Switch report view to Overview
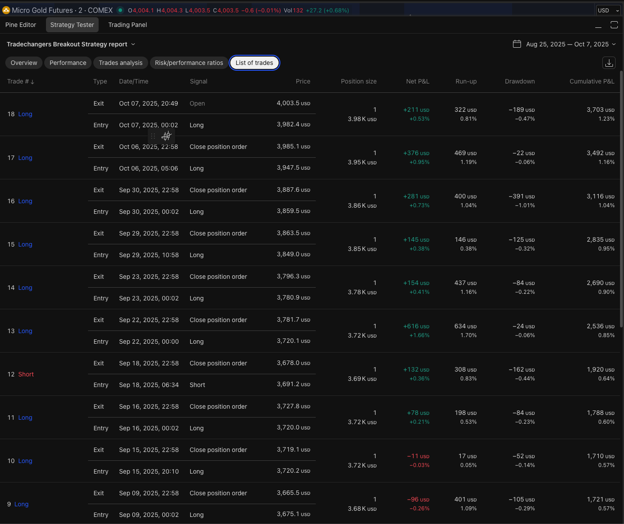Viewport: 624px width, 524px height. 24,63
